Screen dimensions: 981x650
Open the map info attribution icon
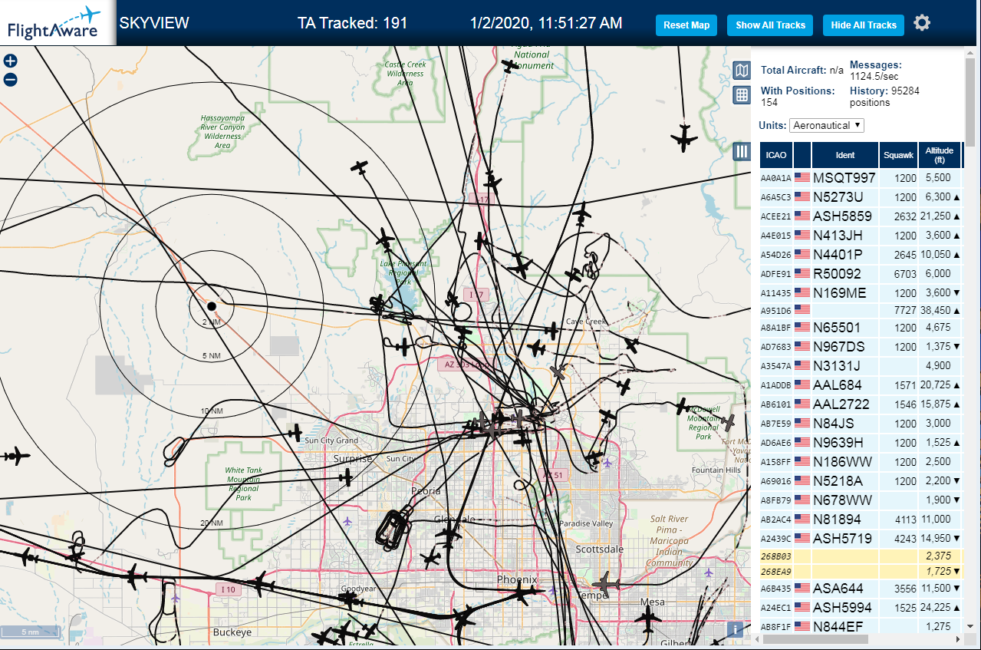click(735, 629)
